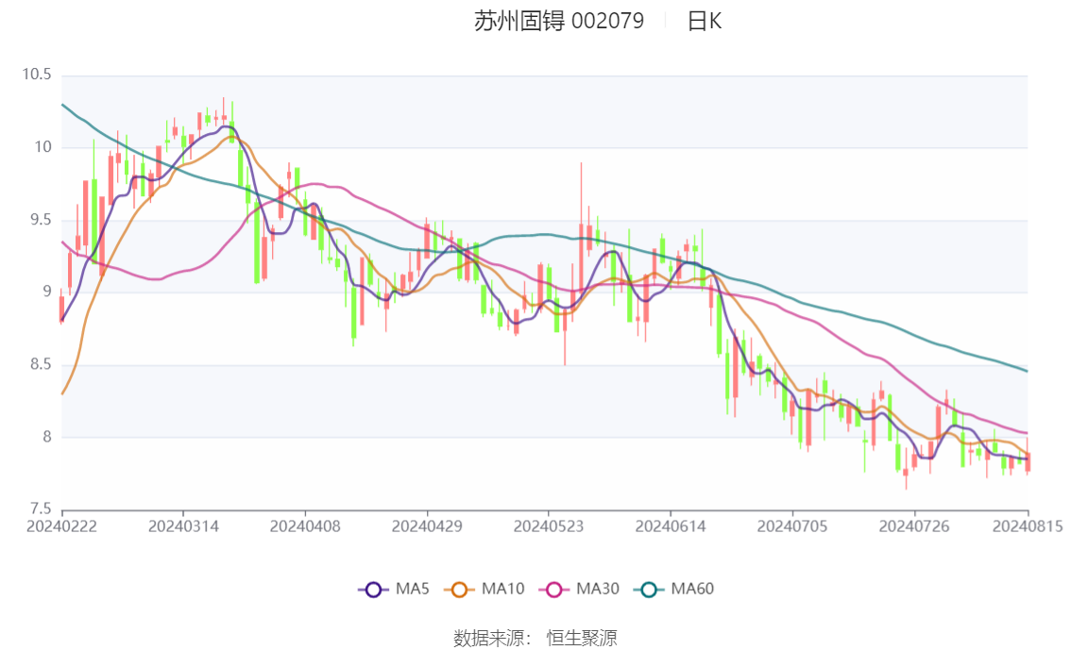Click the 恒生聚源 data source text

582,639
